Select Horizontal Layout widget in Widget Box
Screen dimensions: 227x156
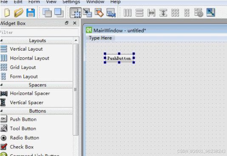pos(36,58)
